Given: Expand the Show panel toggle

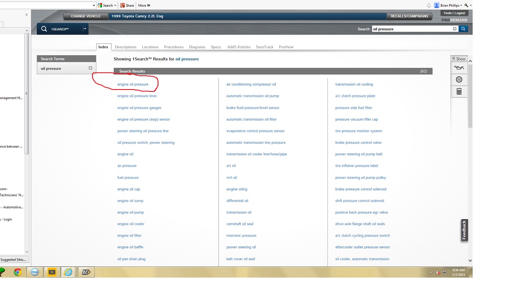Looking at the screenshot, I should coord(459,59).
